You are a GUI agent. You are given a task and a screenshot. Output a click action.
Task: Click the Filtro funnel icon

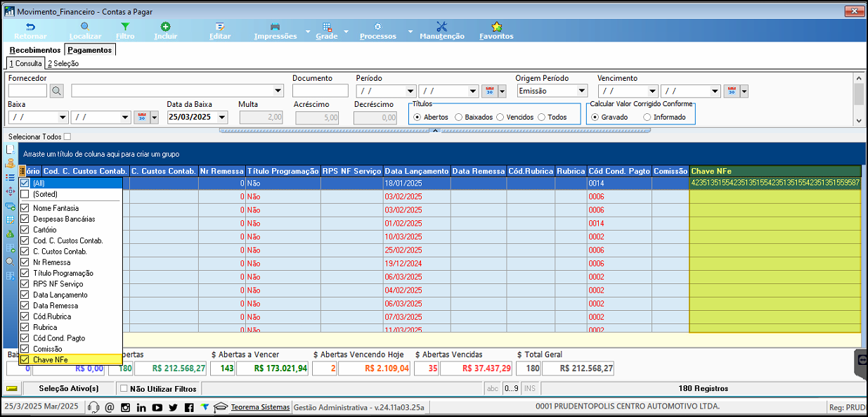pos(125,27)
